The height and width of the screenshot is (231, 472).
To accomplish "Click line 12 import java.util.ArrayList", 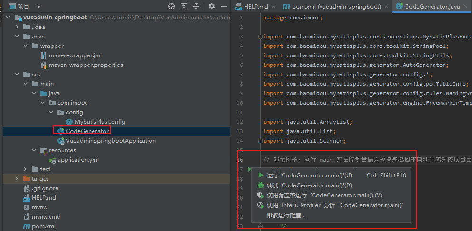I will (308, 122).
